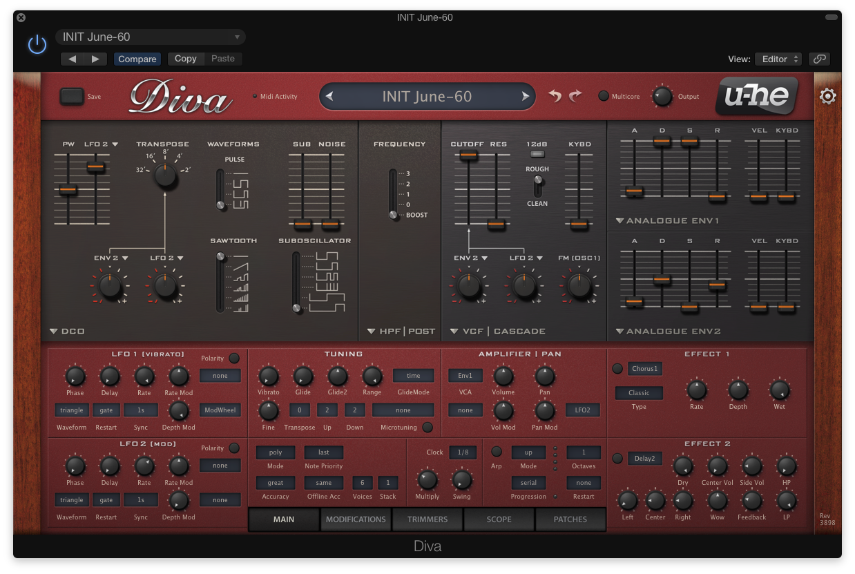Toggle the Microtuning switch

tap(427, 428)
